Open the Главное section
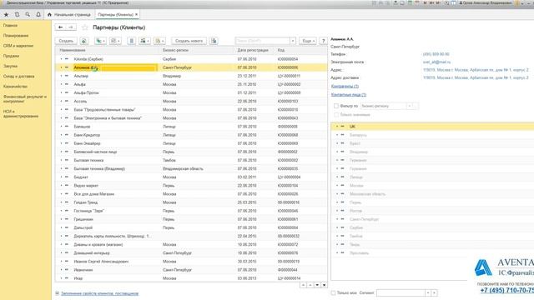The height and width of the screenshot is (300, 534). 10,26
